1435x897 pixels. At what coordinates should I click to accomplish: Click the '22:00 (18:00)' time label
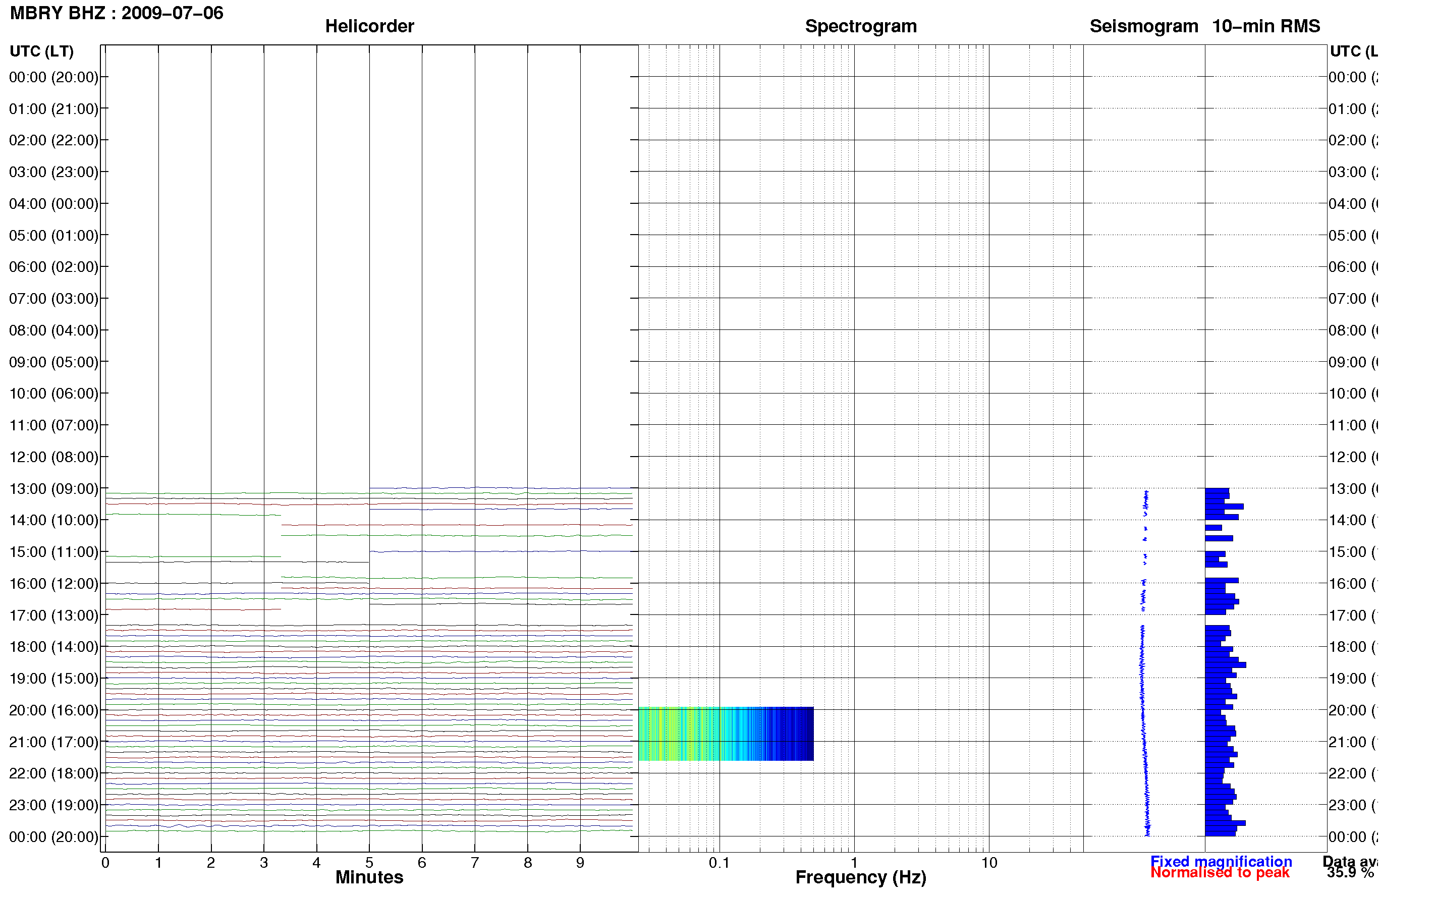53,773
